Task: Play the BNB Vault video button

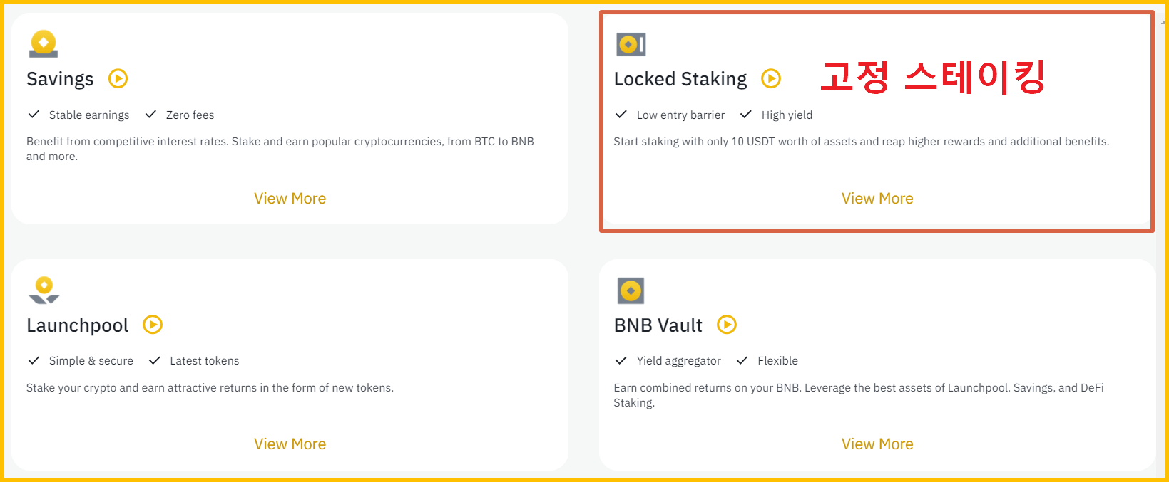Action: coord(727,325)
